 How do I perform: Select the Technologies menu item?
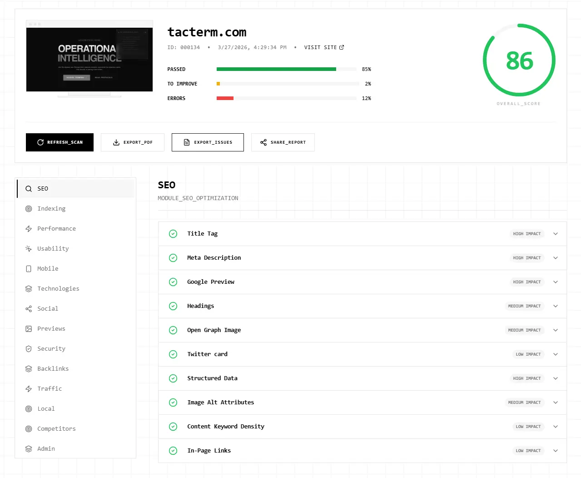point(76,289)
